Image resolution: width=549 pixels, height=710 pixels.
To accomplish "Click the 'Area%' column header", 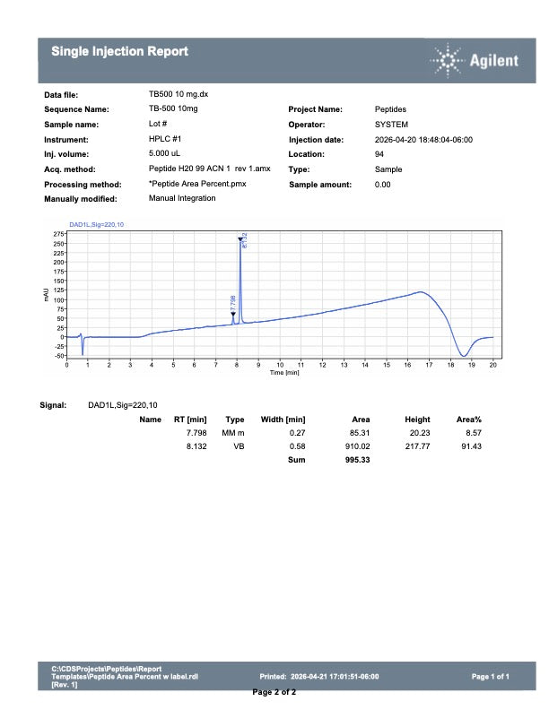I will click(469, 420).
